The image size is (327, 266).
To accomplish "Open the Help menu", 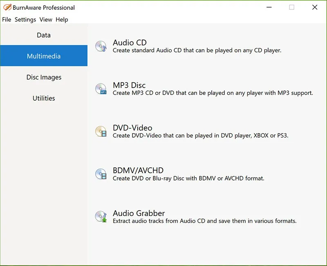I will (62, 20).
